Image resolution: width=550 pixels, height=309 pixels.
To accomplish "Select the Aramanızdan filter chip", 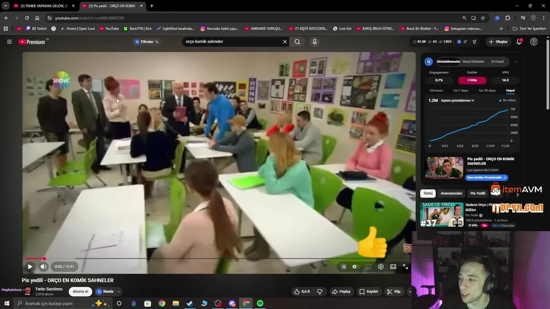I will pos(451,194).
